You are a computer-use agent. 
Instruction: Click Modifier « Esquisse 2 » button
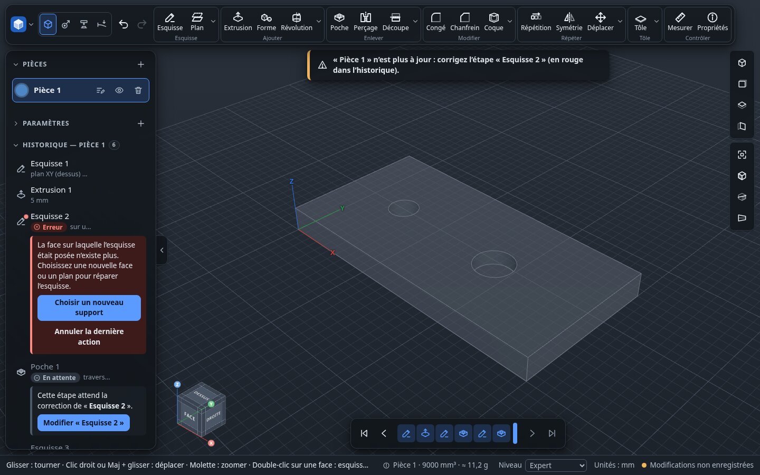[x=83, y=423]
